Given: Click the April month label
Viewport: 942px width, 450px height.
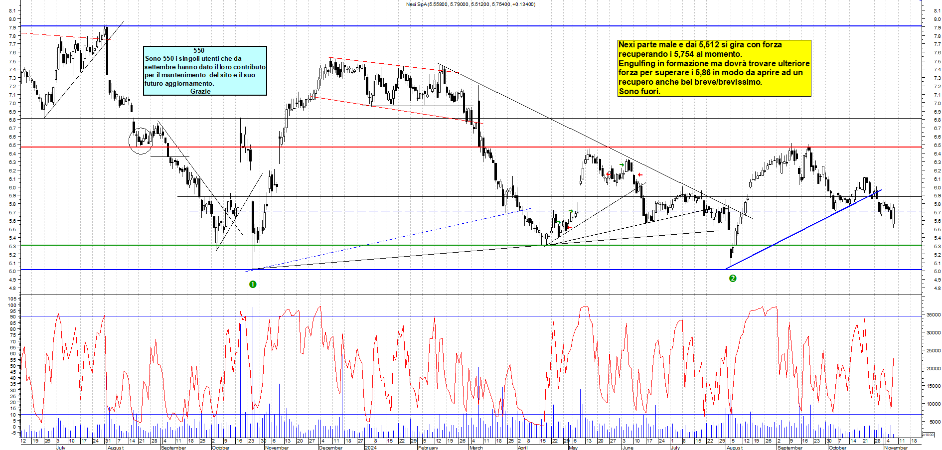Looking at the screenshot, I should tap(522, 448).
